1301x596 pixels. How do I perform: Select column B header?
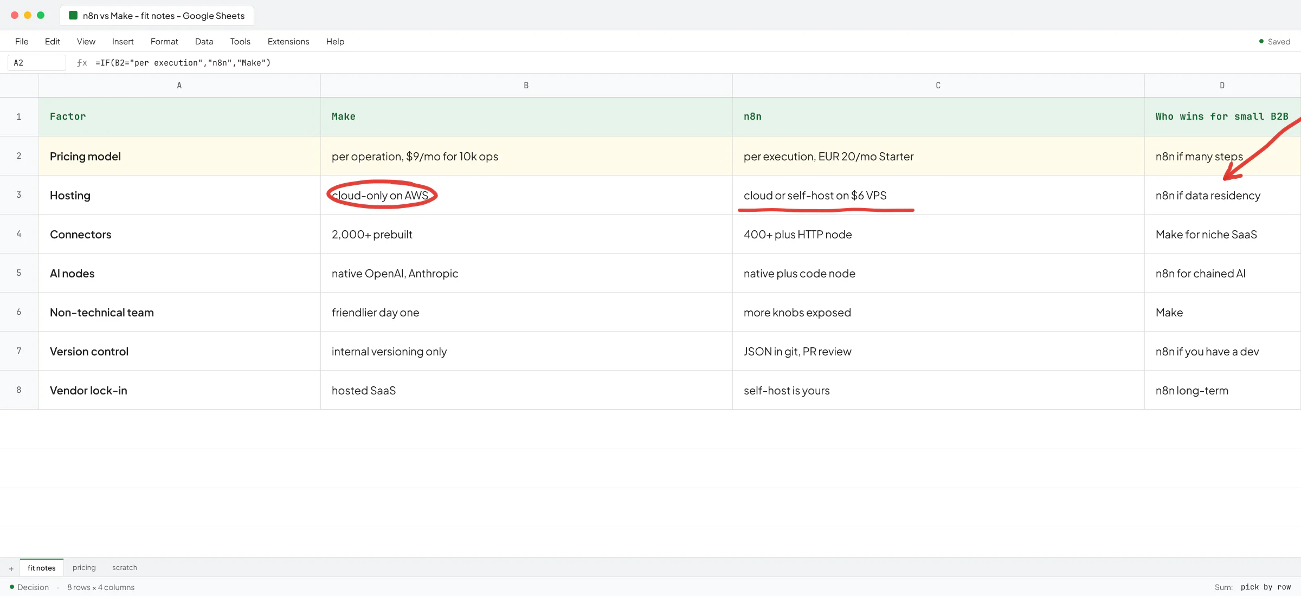pyautogui.click(x=526, y=86)
